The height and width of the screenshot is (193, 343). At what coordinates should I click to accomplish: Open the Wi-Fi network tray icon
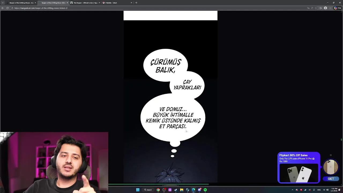324,190
